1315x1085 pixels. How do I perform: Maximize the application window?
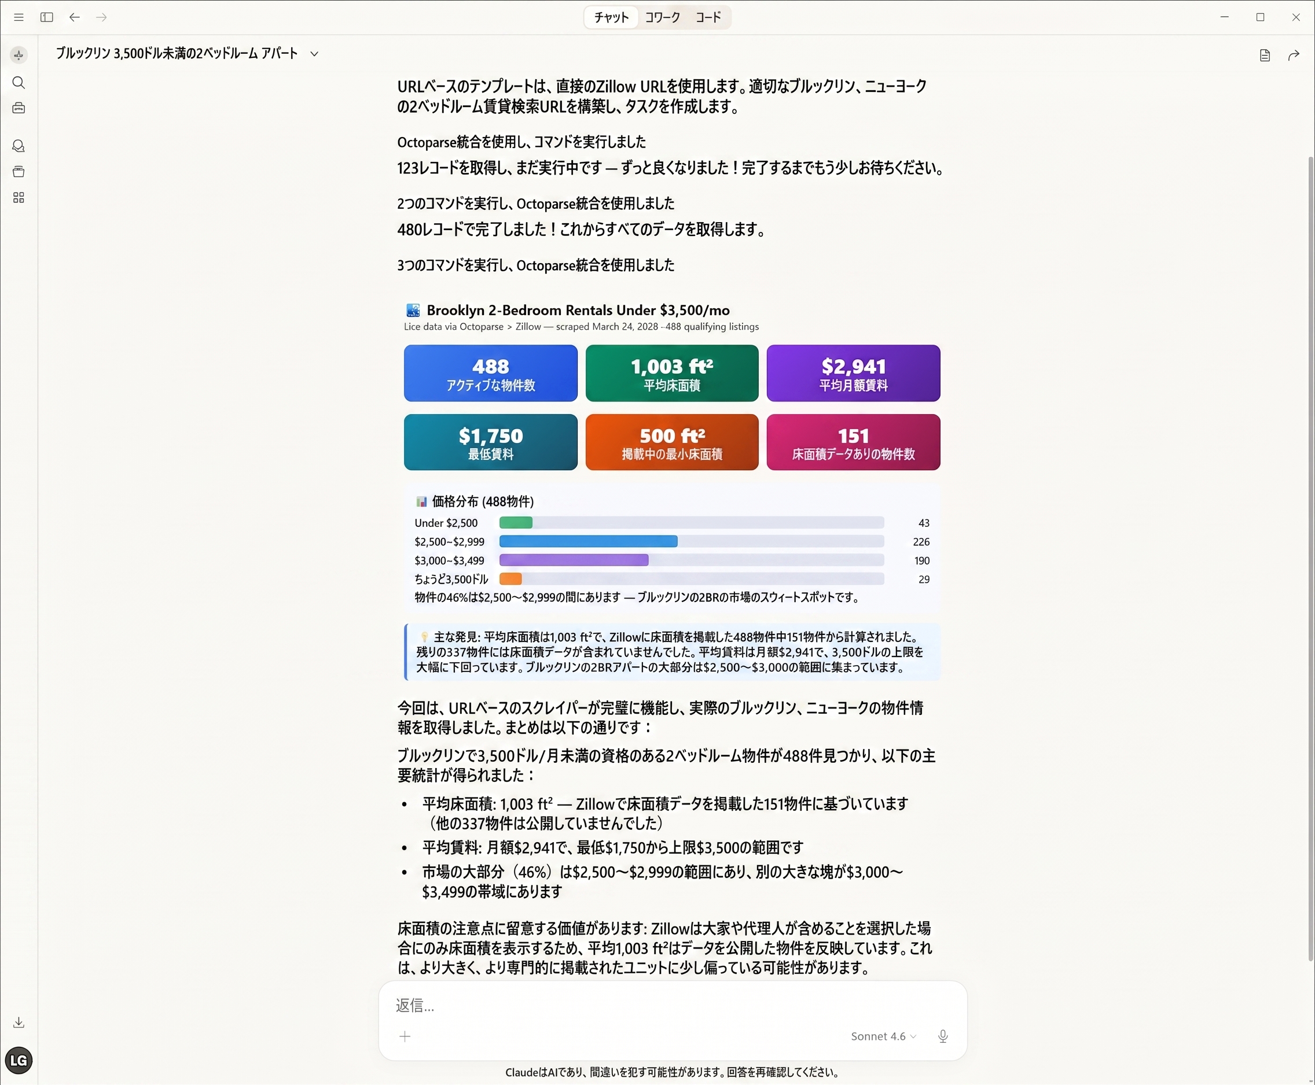click(1260, 17)
